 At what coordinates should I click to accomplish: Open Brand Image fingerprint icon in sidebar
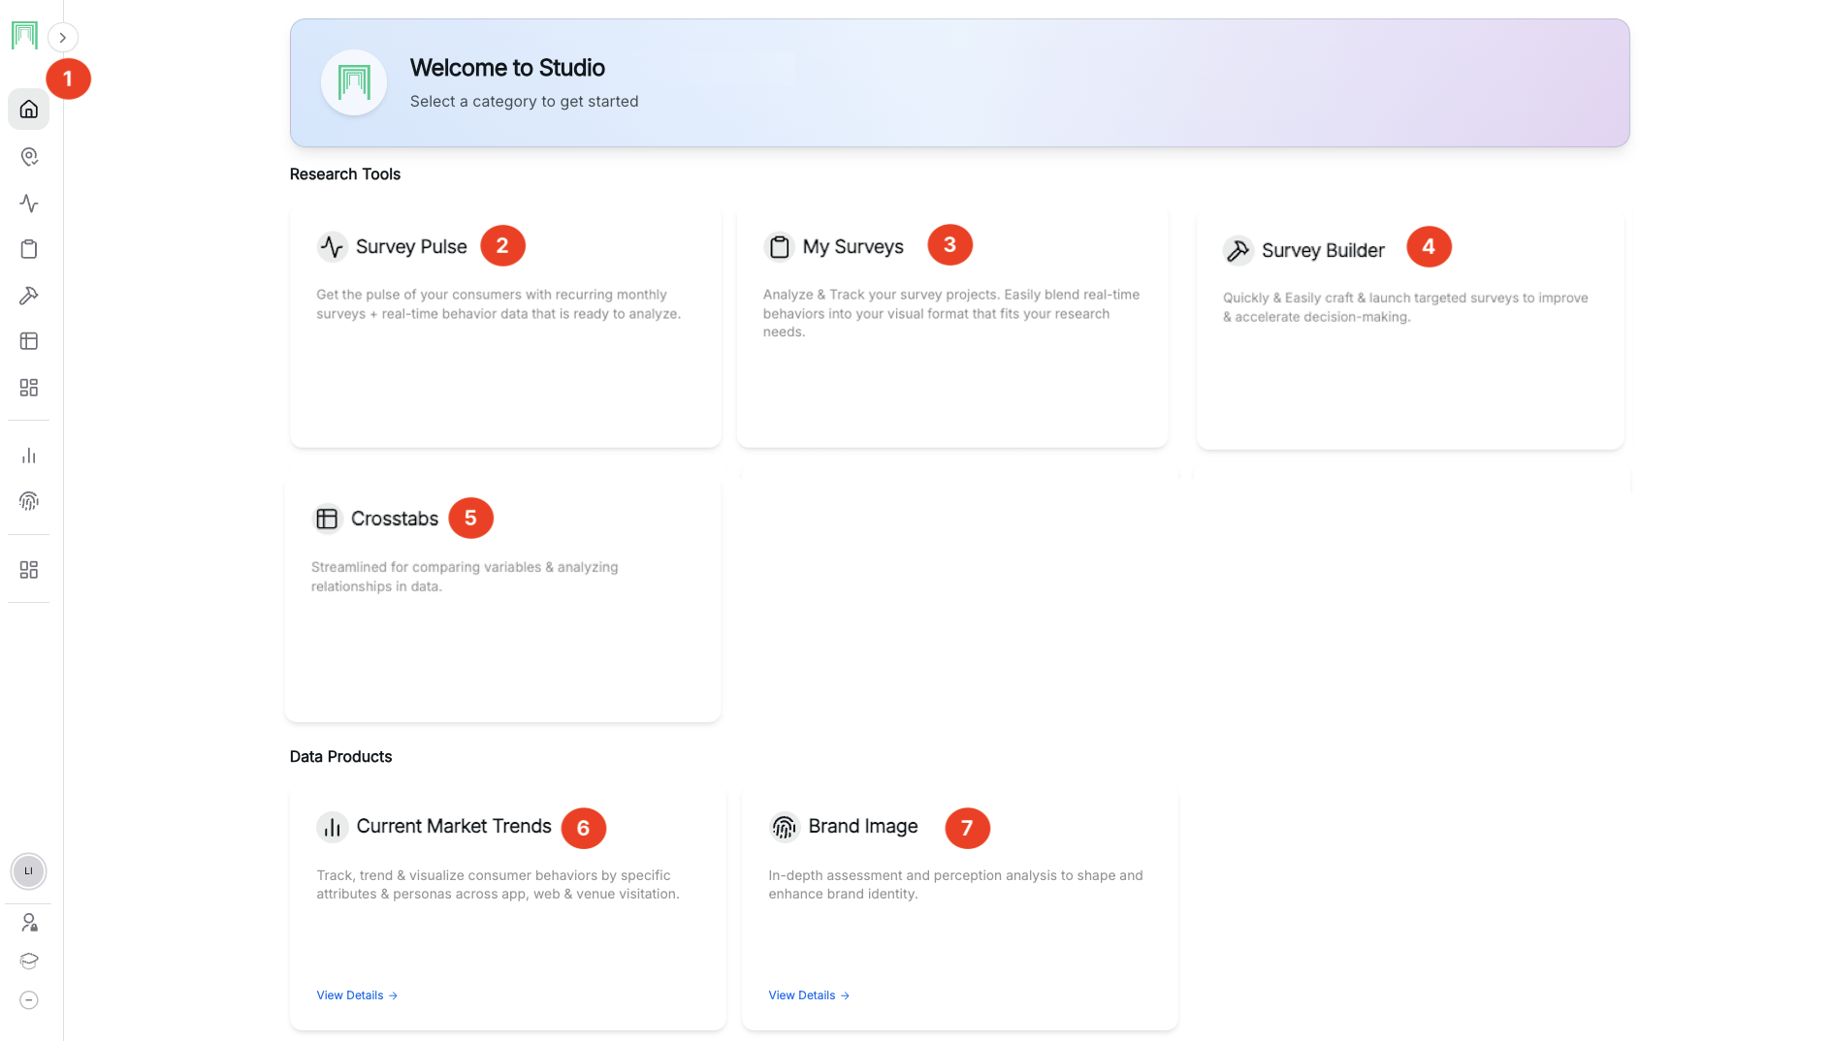(x=29, y=501)
